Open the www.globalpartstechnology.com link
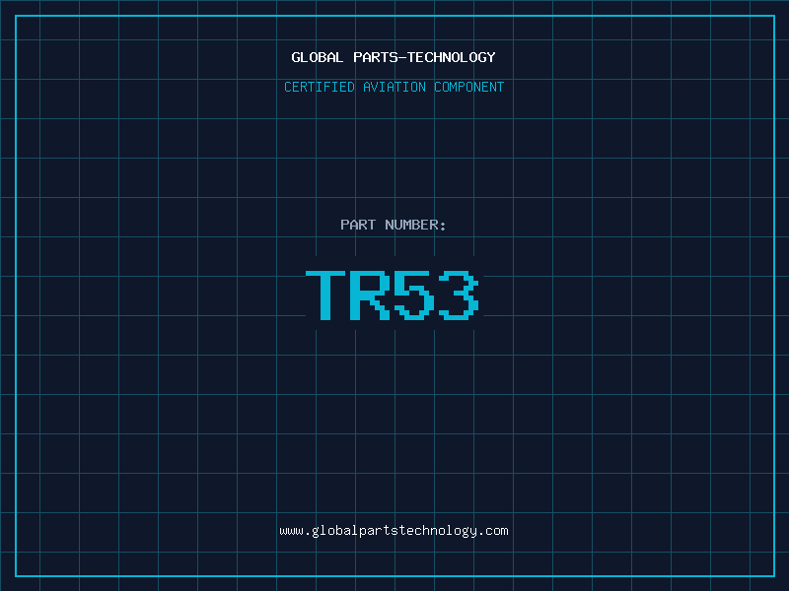789x591 pixels. click(x=394, y=531)
